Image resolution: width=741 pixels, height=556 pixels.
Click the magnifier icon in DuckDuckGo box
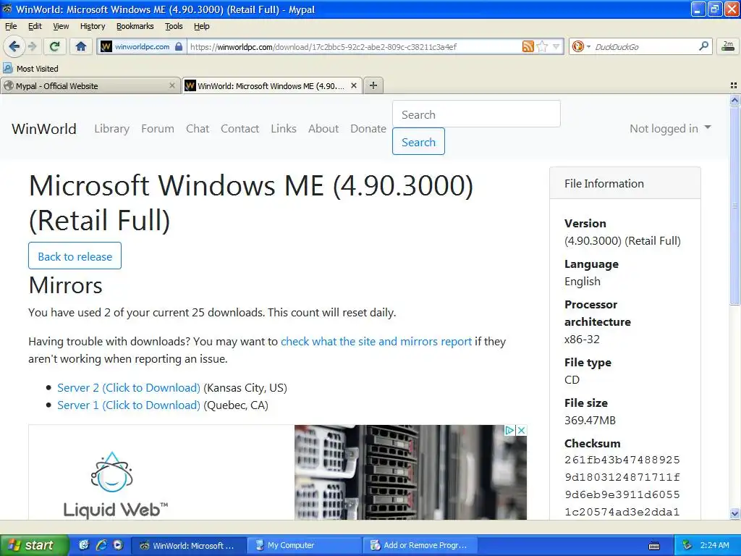[703, 46]
